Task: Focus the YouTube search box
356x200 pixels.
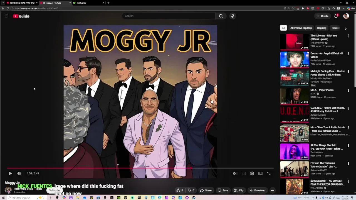Action: 169,16
